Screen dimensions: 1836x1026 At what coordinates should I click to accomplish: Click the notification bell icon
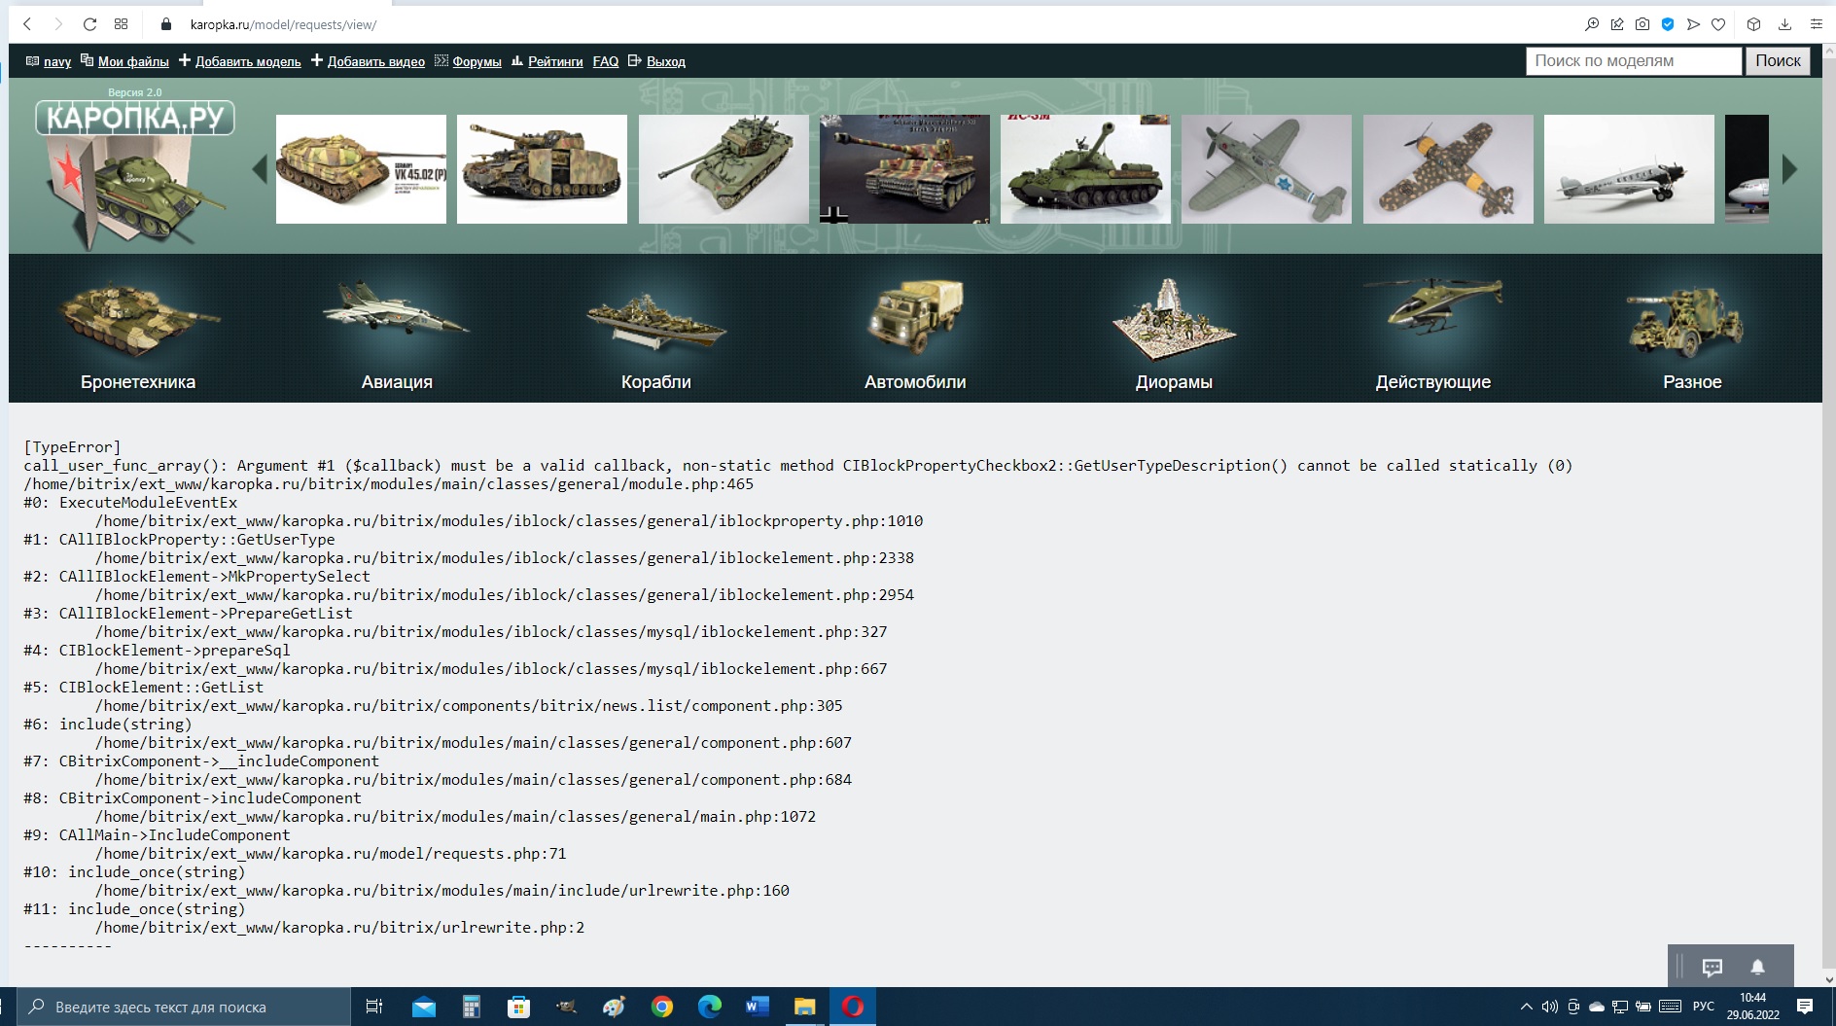1757,967
